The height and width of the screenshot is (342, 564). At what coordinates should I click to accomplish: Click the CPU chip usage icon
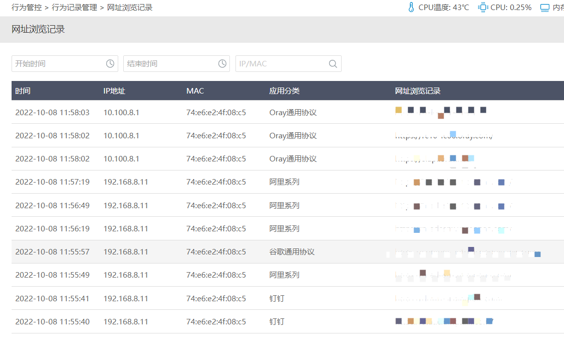483,8
